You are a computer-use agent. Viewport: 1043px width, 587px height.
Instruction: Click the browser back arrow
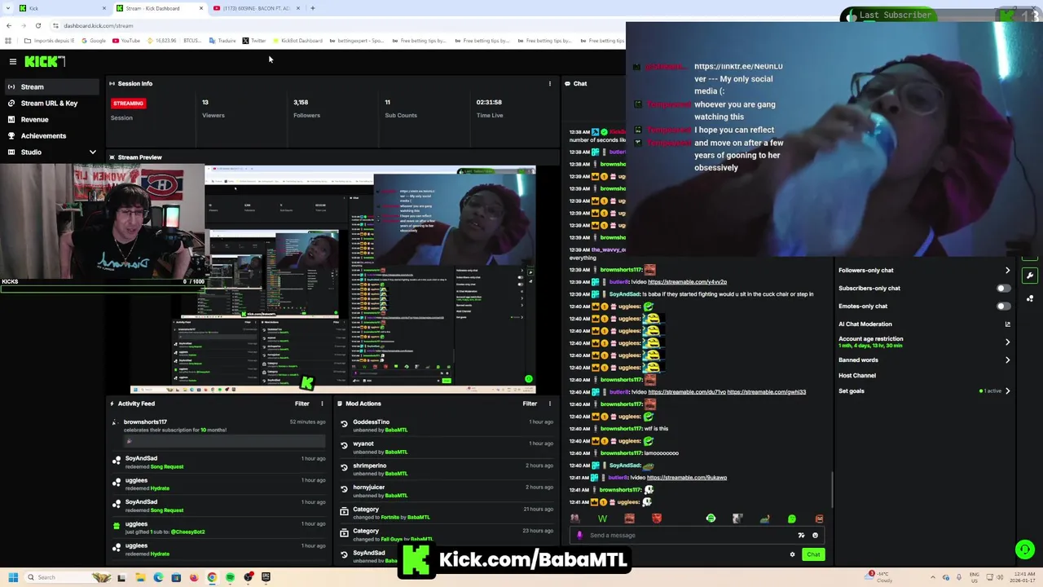pos(9,25)
